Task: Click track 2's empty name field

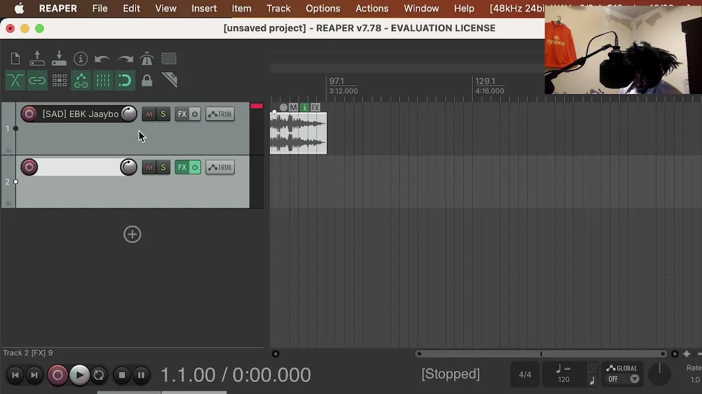Action: [79, 167]
